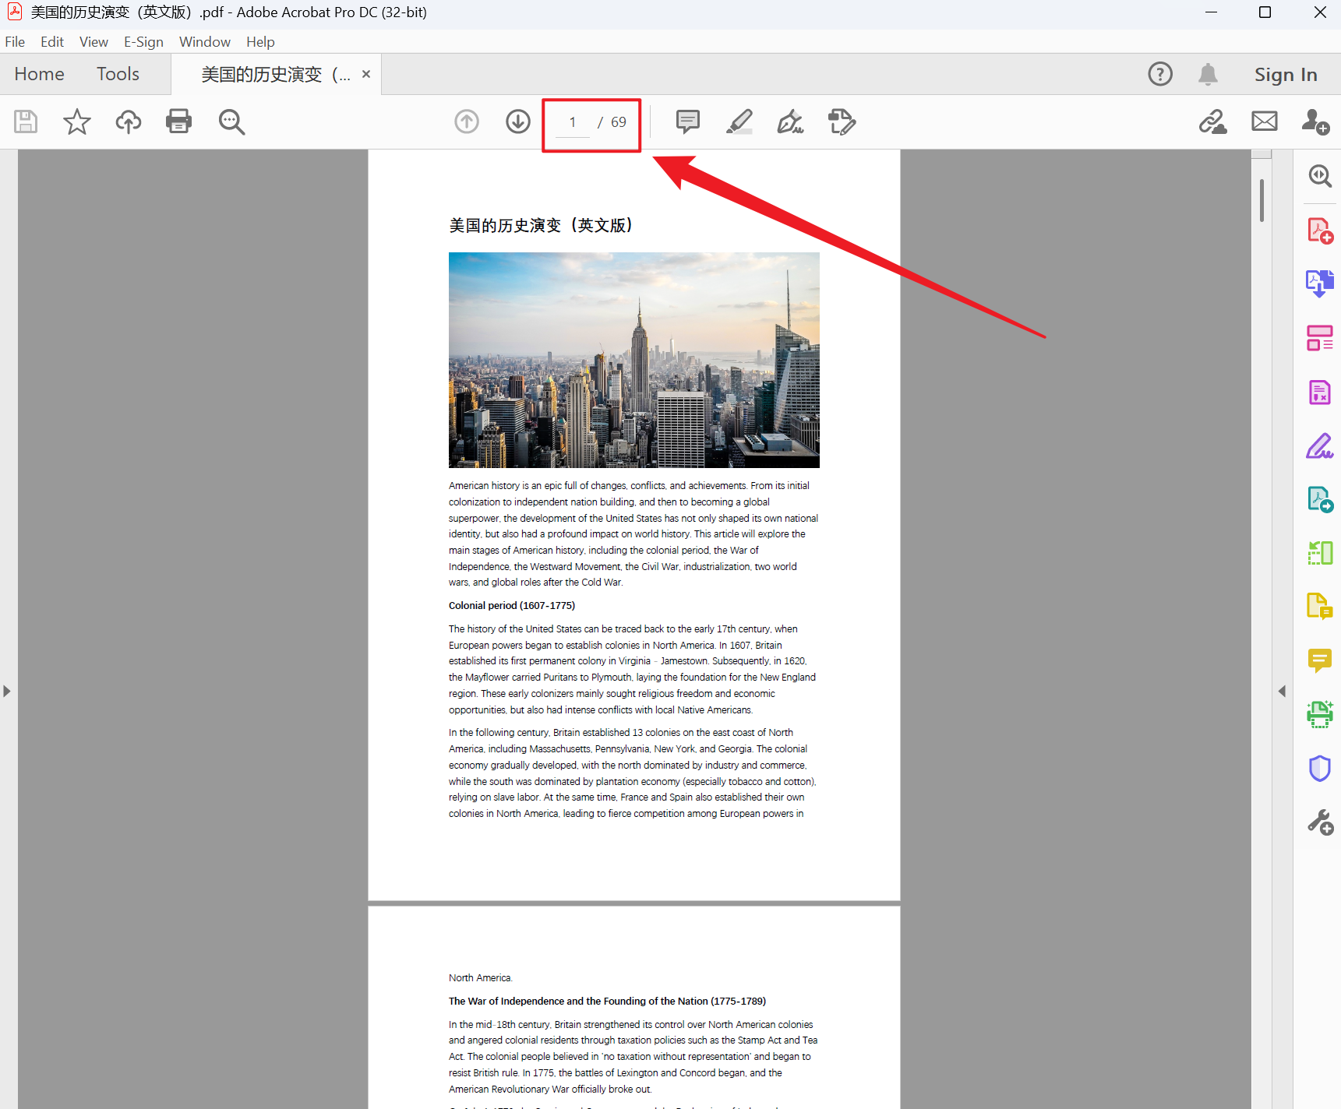Save the current PDF document
The height and width of the screenshot is (1109, 1341).
pos(25,121)
